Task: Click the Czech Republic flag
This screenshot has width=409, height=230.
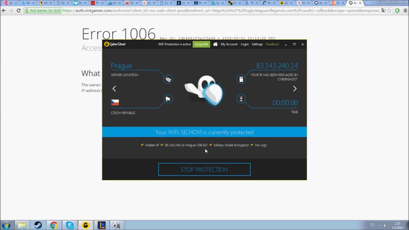Action: click(x=115, y=102)
